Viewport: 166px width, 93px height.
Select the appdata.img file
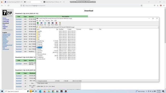pos(41,41)
